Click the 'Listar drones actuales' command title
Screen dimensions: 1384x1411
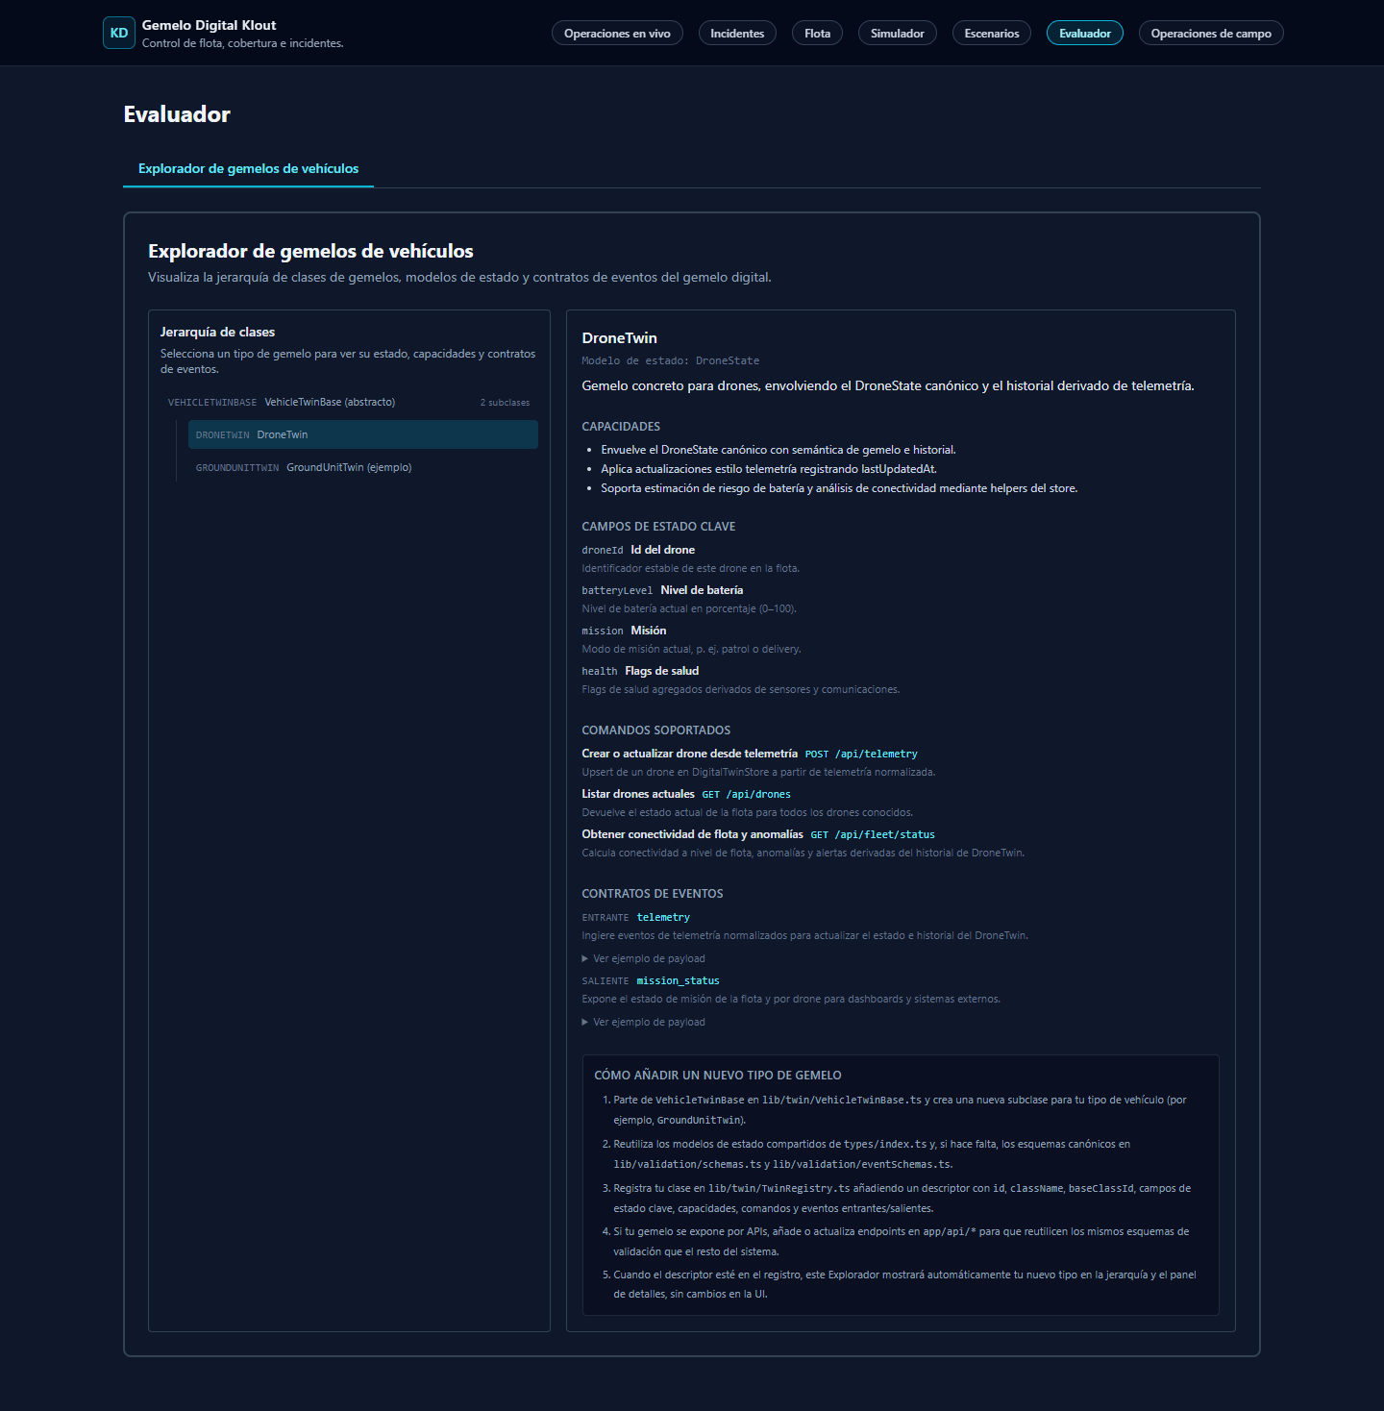pos(638,794)
